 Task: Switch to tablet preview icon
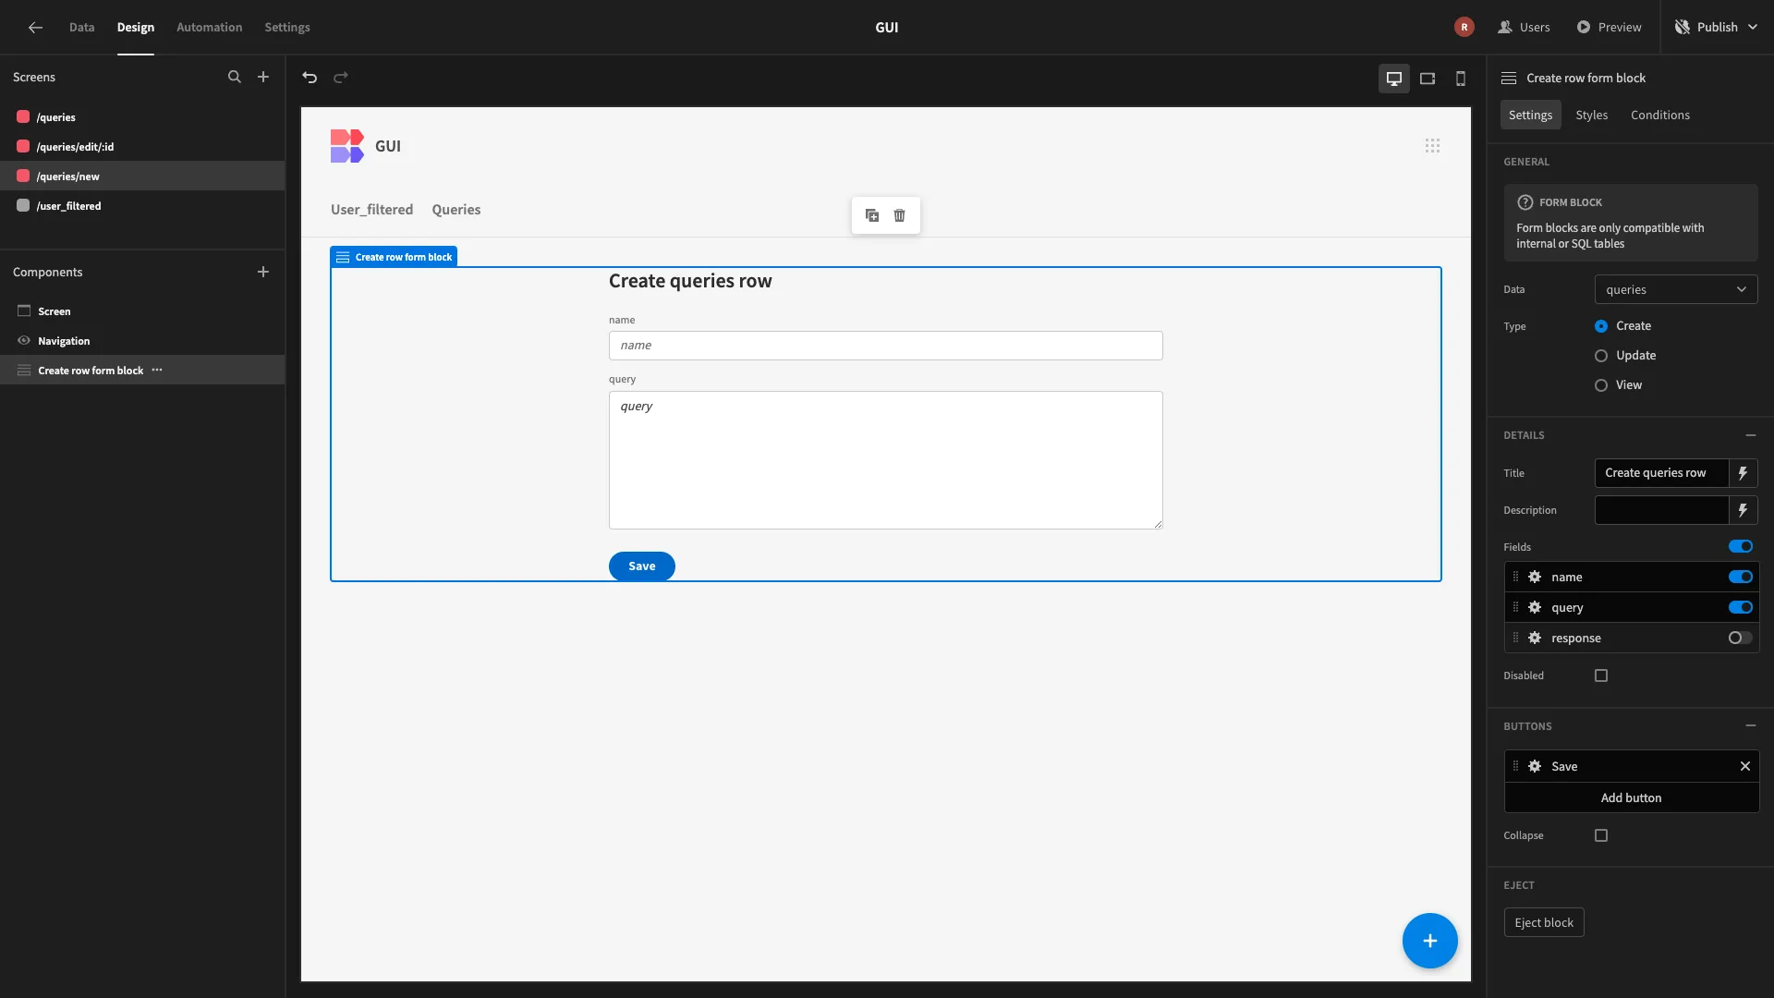1428,79
